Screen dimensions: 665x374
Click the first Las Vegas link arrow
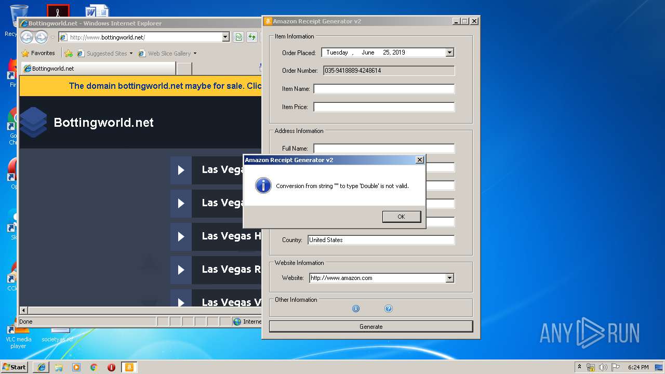tap(181, 170)
